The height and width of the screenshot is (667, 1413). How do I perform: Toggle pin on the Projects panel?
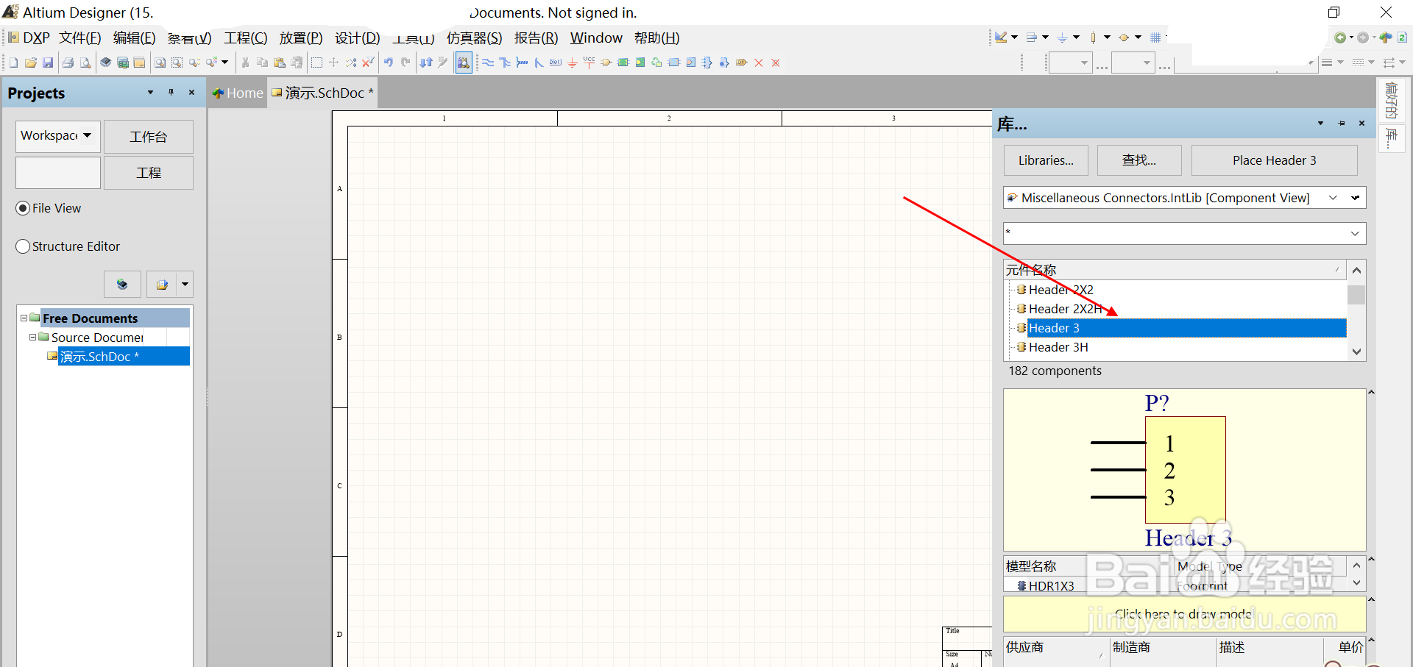[171, 93]
